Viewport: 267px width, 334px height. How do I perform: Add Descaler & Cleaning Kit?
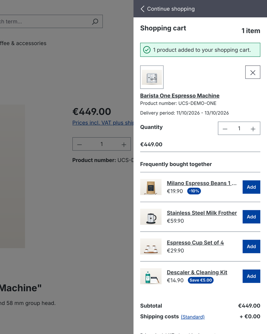(251, 276)
